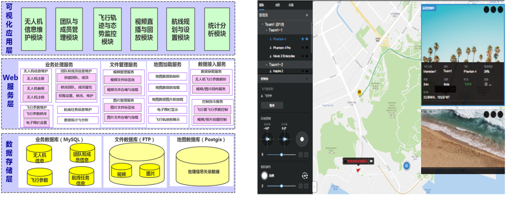Screen dimensions: 509x198
Task: Switch to the 设备 tab
Action: click(290, 5)
